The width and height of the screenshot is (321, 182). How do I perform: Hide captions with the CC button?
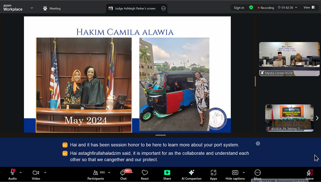coord(235,174)
